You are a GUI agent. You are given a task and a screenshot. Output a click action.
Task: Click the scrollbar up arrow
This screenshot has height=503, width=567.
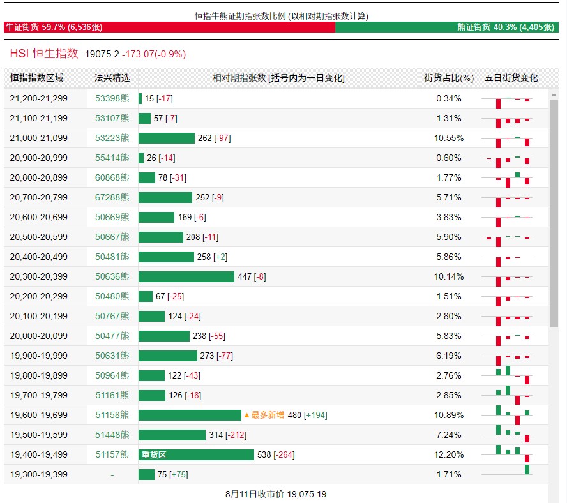pyautogui.click(x=554, y=94)
